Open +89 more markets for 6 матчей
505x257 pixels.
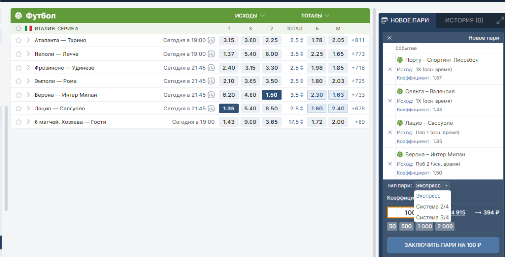tap(360, 122)
